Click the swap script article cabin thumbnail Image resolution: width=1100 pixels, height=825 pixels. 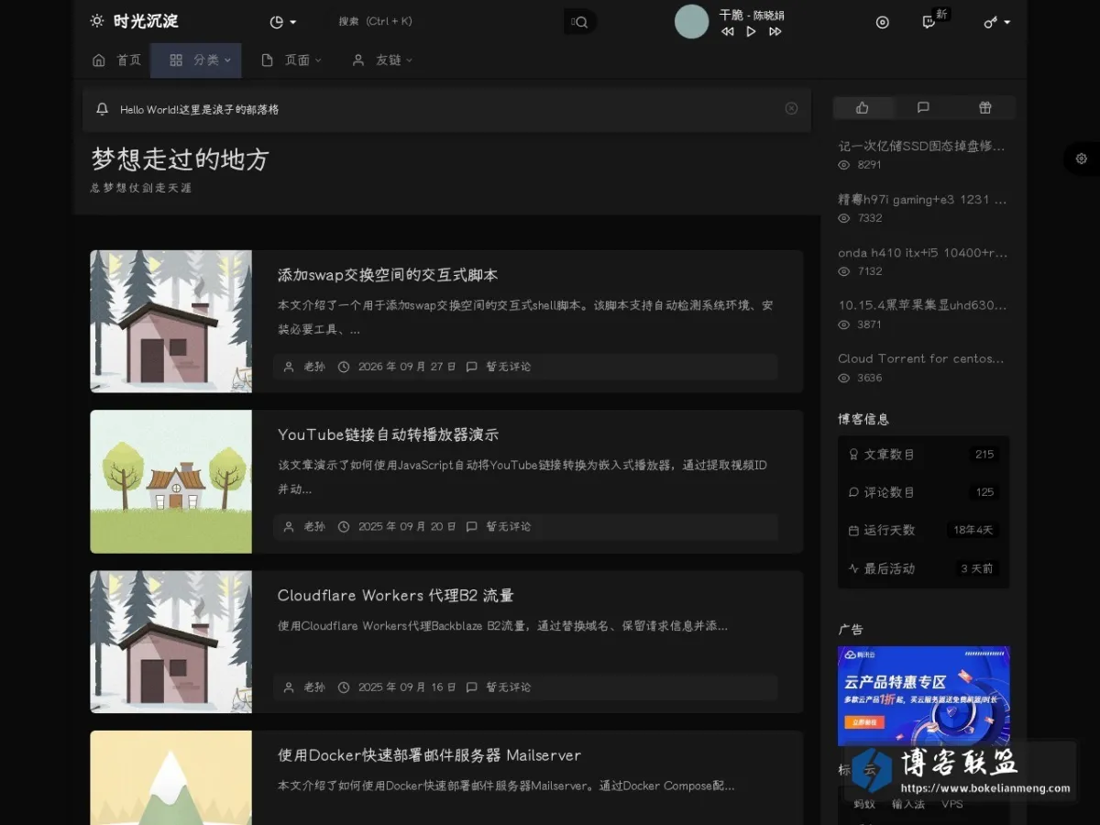click(170, 322)
